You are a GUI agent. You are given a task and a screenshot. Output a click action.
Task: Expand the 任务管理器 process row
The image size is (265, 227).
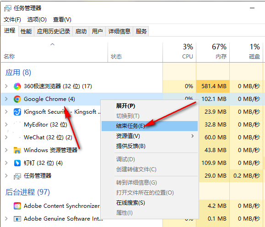tap(6, 176)
